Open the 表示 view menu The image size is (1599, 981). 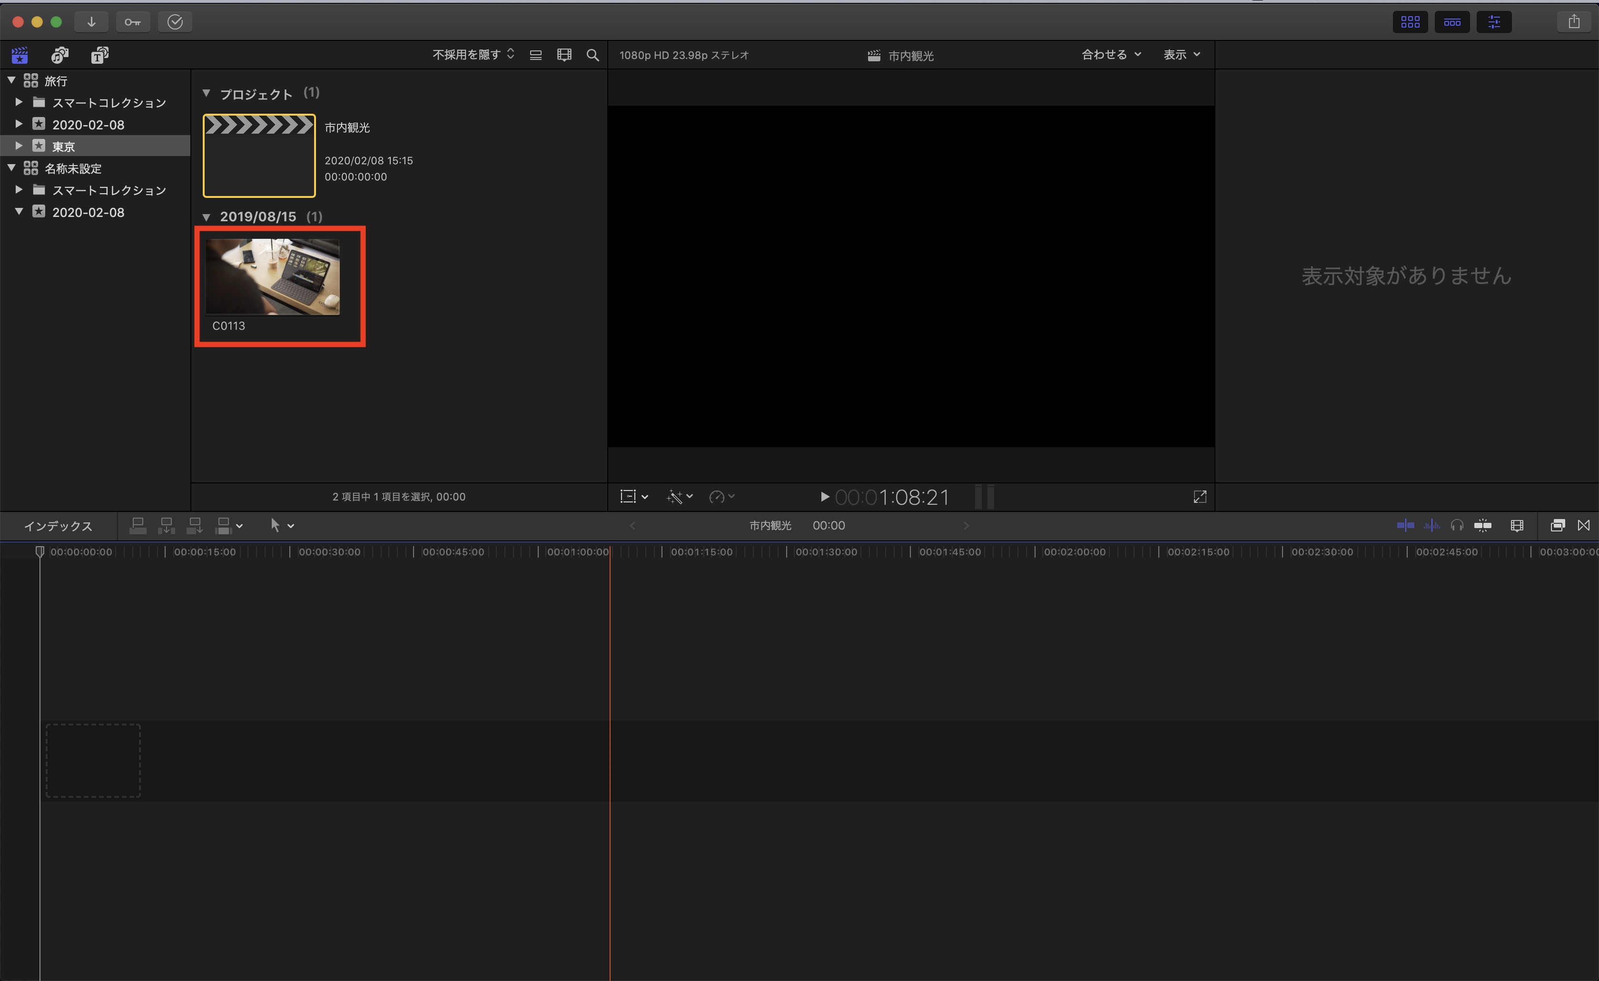point(1181,55)
